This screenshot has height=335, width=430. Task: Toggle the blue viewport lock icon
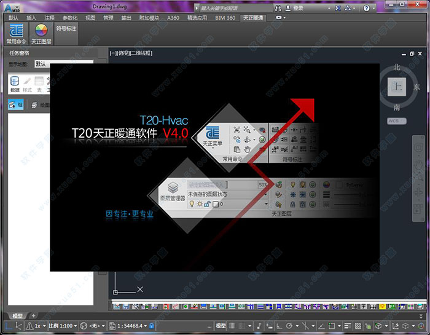point(151,326)
